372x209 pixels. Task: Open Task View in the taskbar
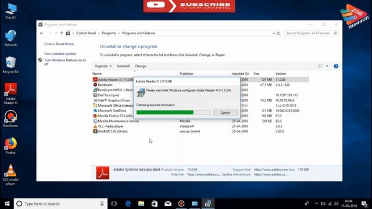114,204
